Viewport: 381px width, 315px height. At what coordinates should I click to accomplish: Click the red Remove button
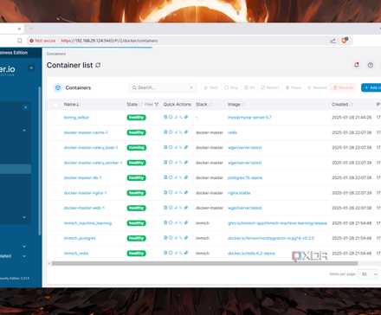344,87
